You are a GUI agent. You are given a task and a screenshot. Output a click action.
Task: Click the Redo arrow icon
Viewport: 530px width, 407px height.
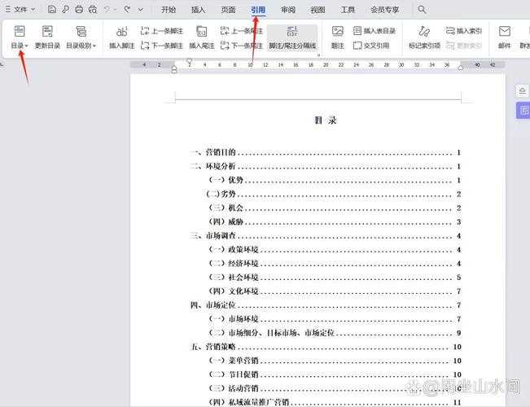[127, 10]
